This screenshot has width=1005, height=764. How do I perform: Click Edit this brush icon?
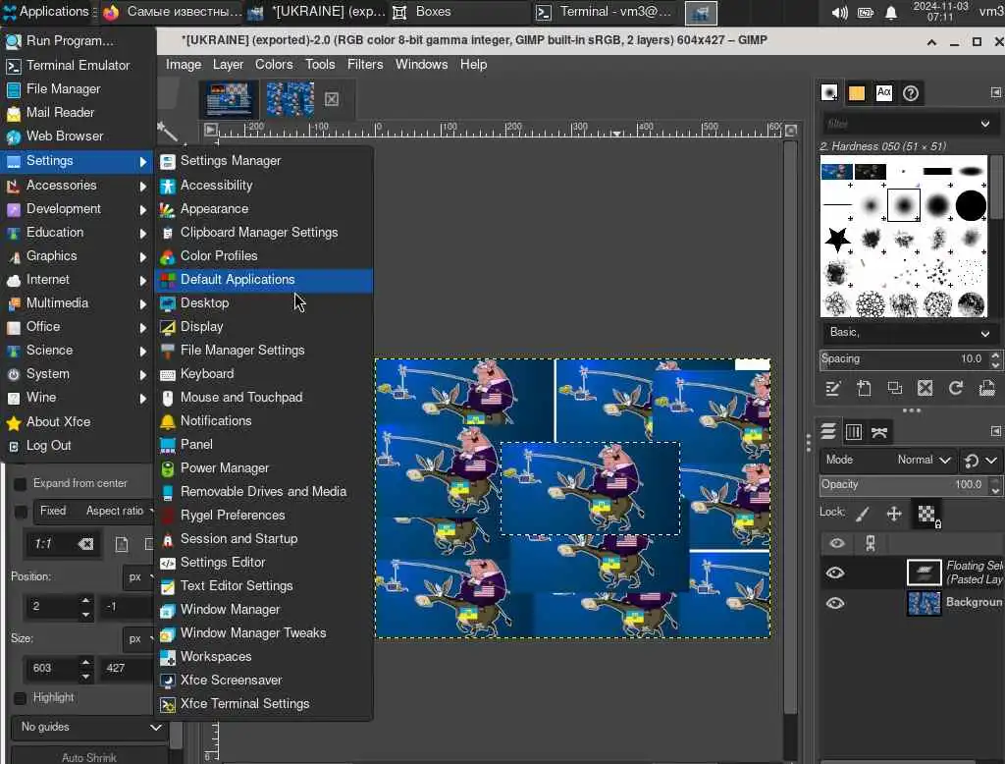832,388
